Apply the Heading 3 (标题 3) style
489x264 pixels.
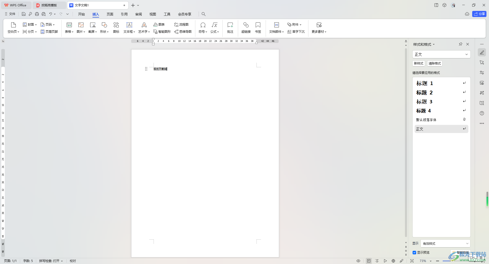point(441,102)
